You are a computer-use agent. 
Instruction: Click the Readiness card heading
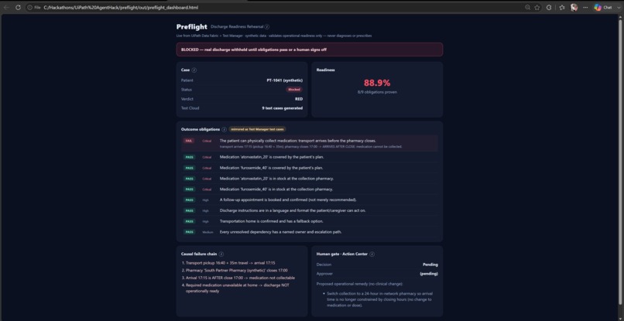click(x=325, y=70)
